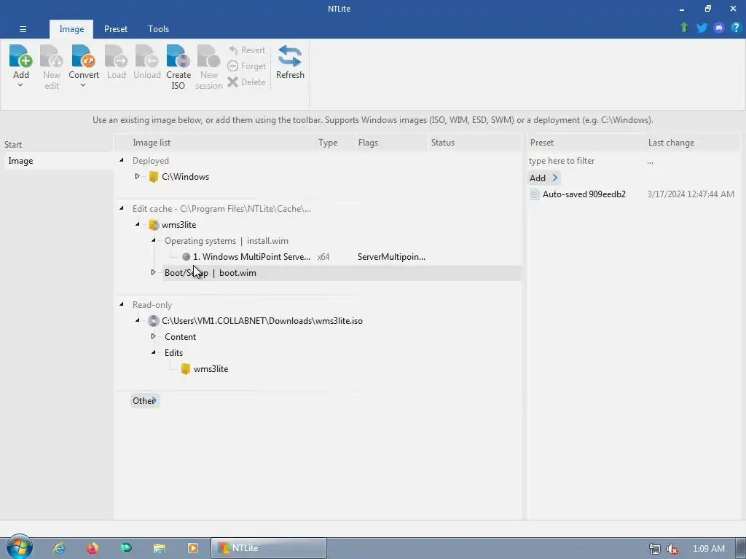Click the Last change column header

693,143
